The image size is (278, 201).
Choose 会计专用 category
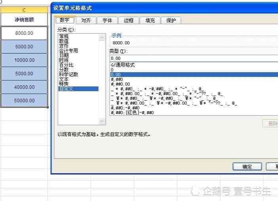[x=68, y=51]
